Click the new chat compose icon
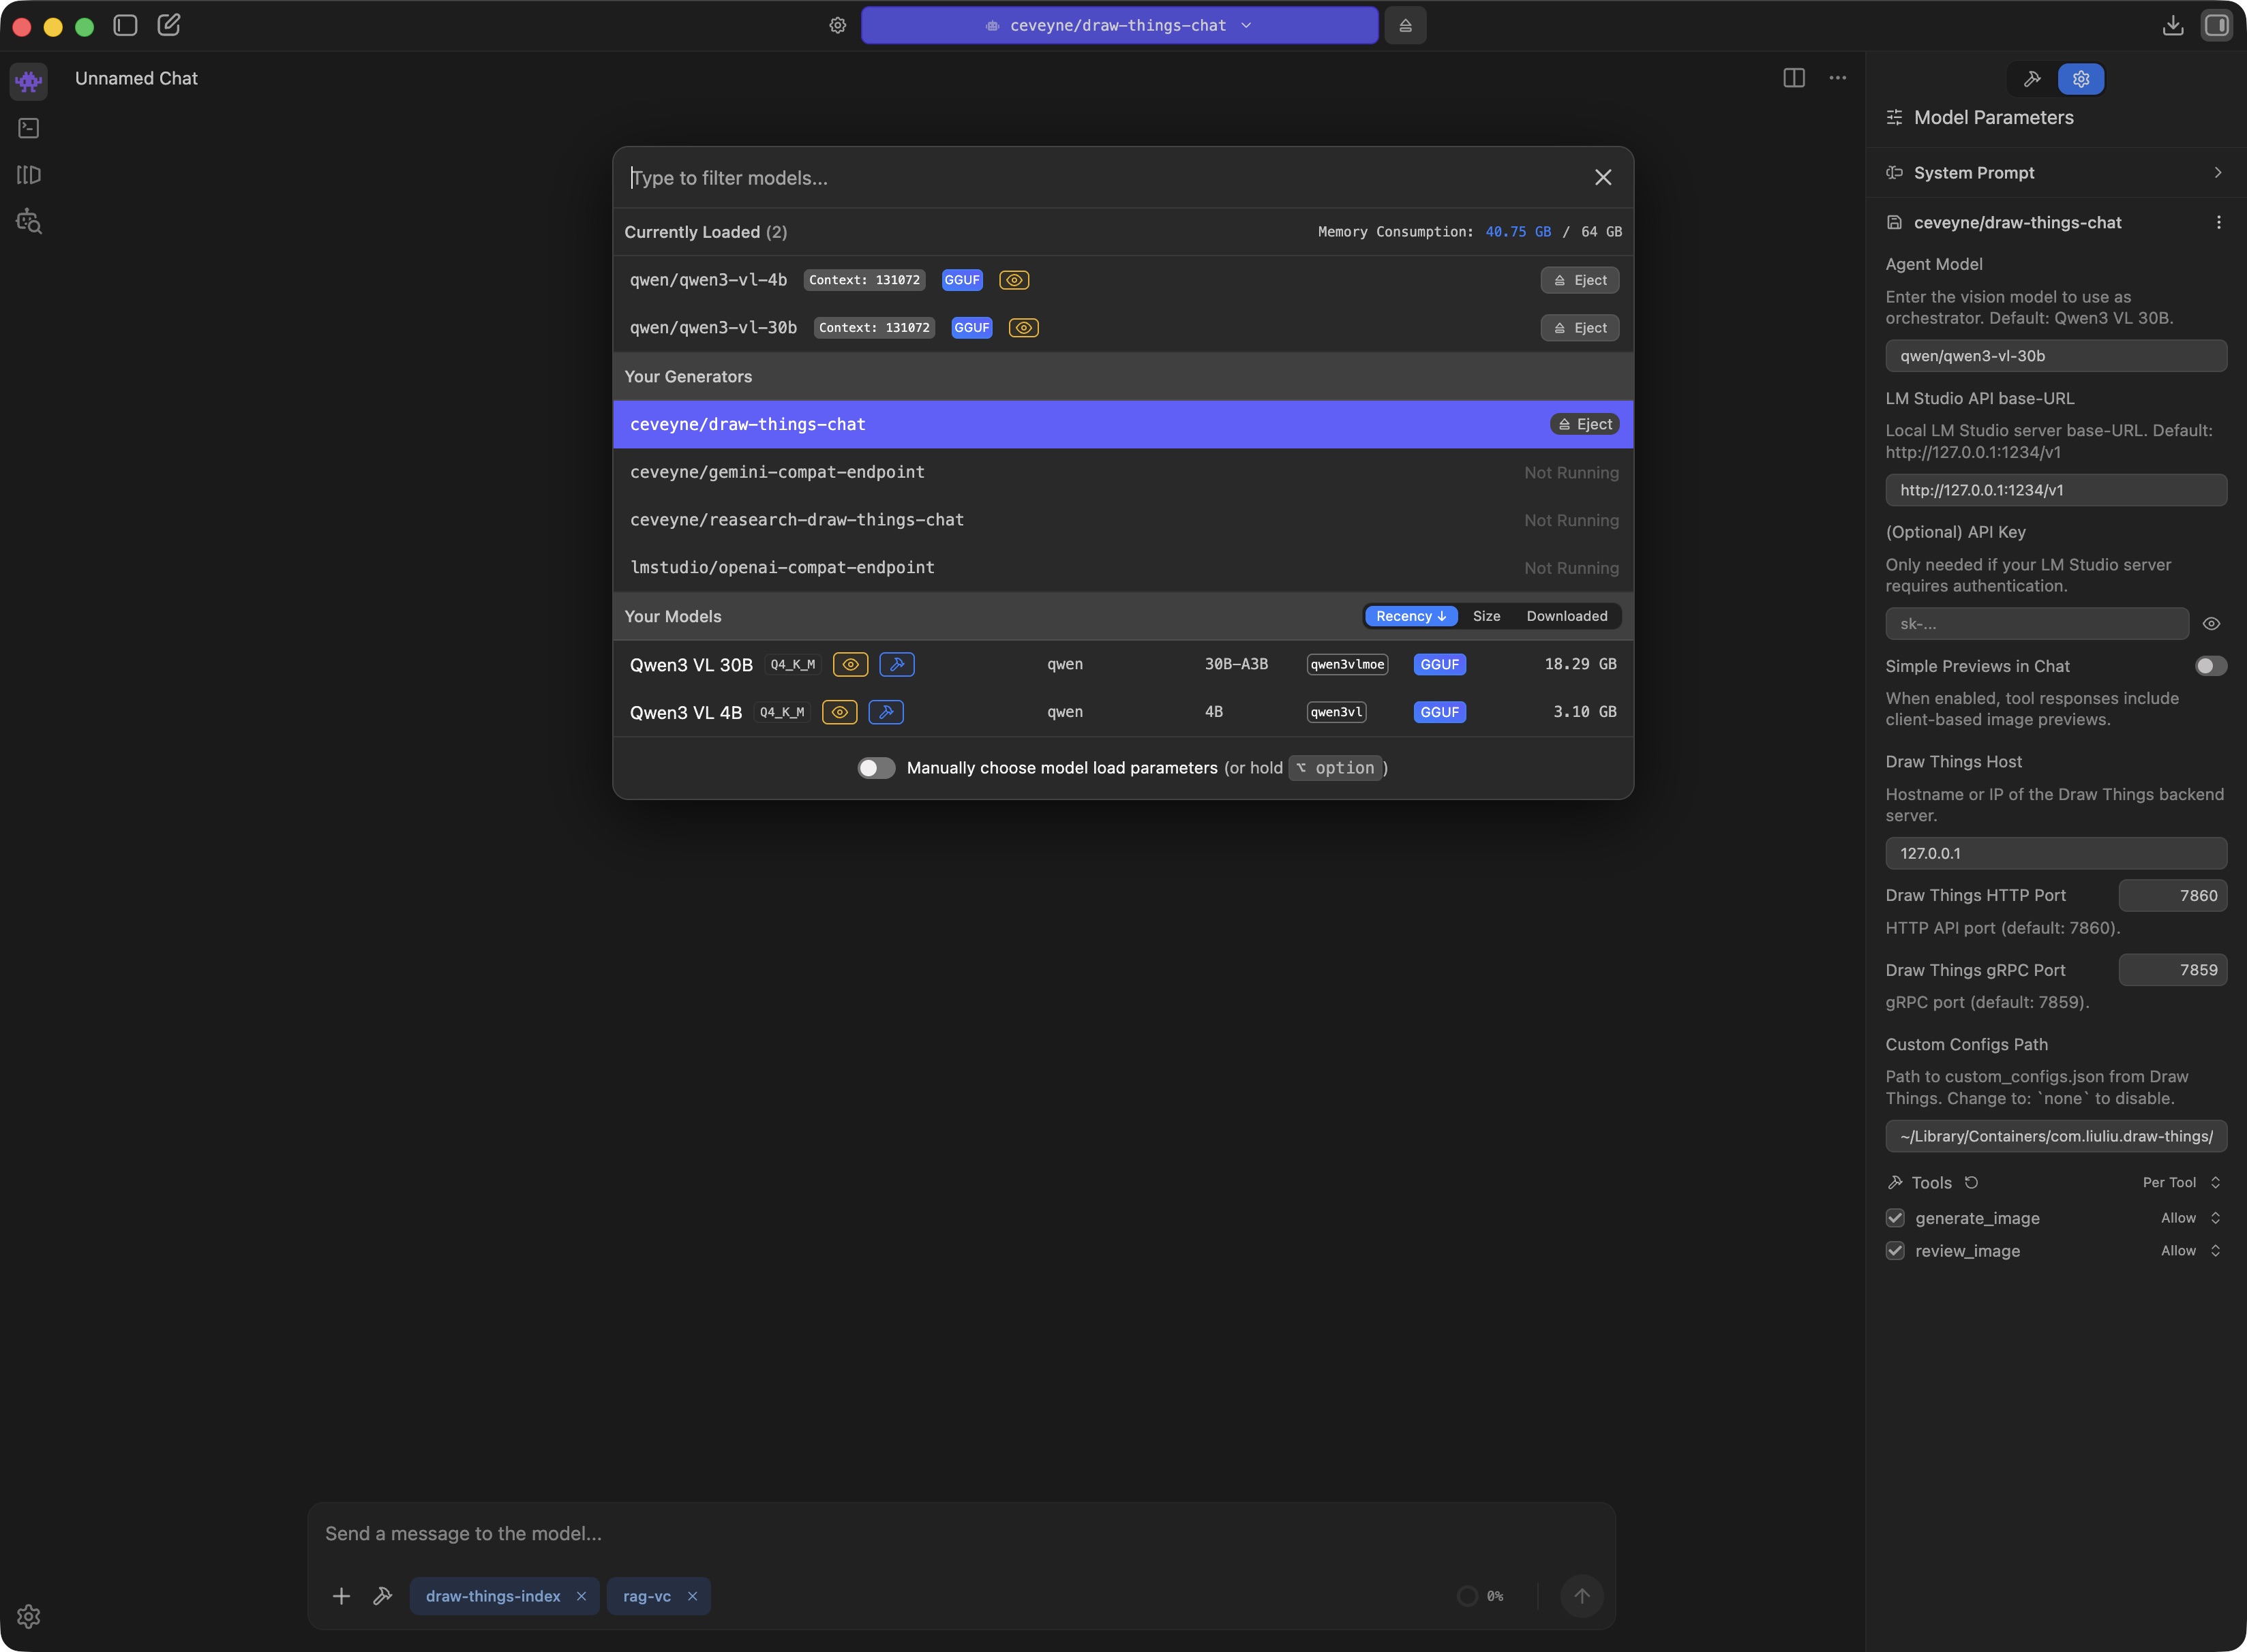The width and height of the screenshot is (2247, 1652). click(x=168, y=25)
